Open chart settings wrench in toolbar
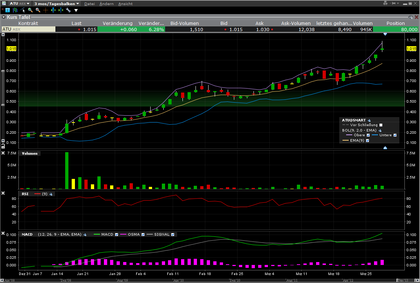 (x=68, y=10)
